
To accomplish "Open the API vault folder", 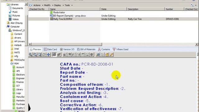I will (x=16, y=71).
